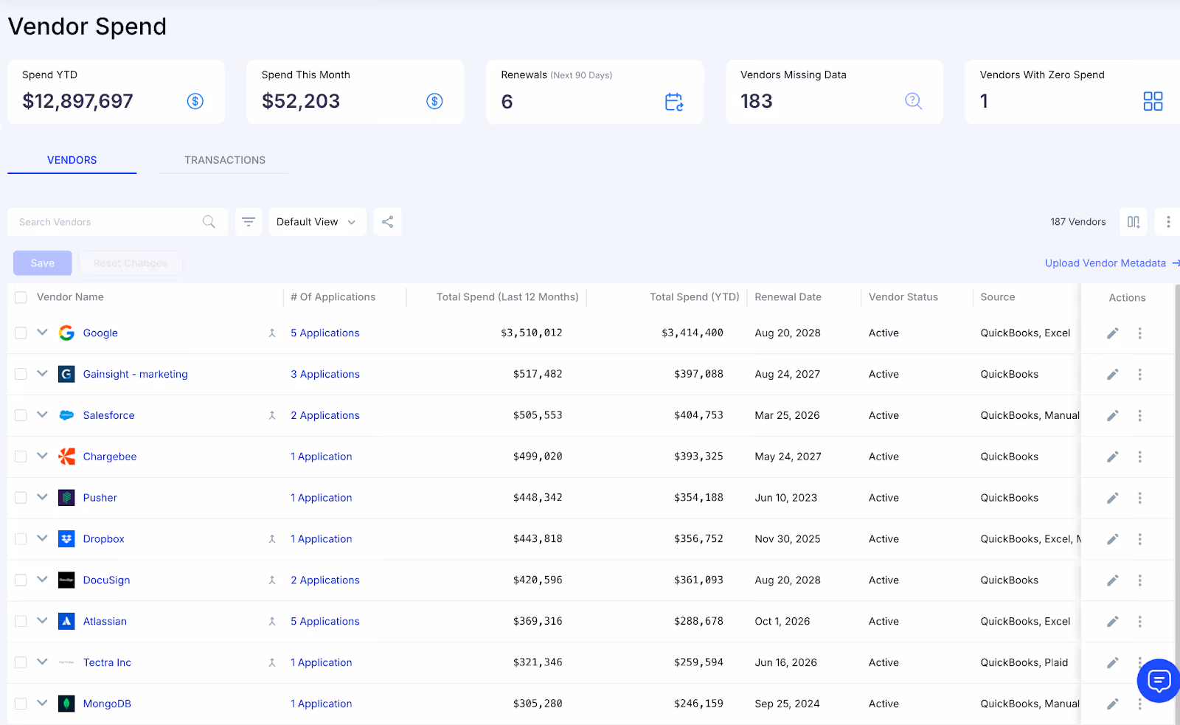
Task: Click the dollar icon in Spend YTD card
Action: (x=195, y=101)
